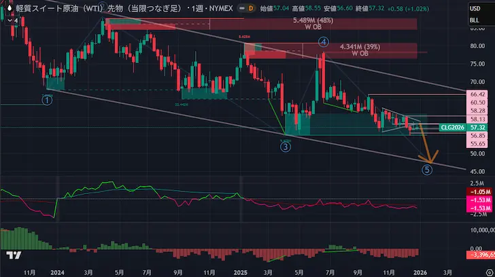Select the circled 1 Elliott wave marker
Viewport: 495px width, 277px height.
click(x=47, y=100)
